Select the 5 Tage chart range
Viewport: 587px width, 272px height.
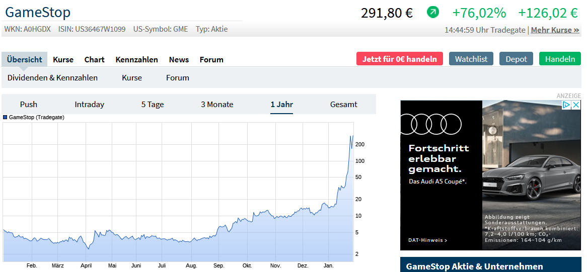point(153,104)
